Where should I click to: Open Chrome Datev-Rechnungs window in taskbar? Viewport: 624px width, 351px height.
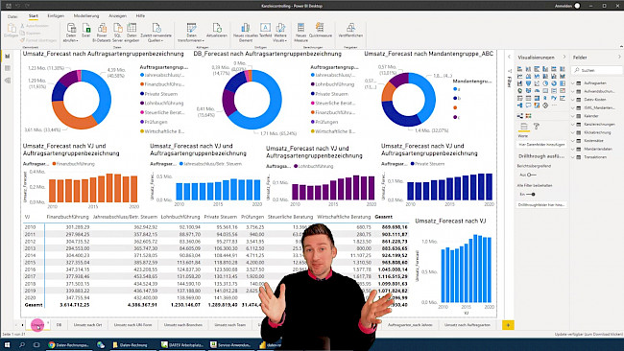[x=68, y=345]
